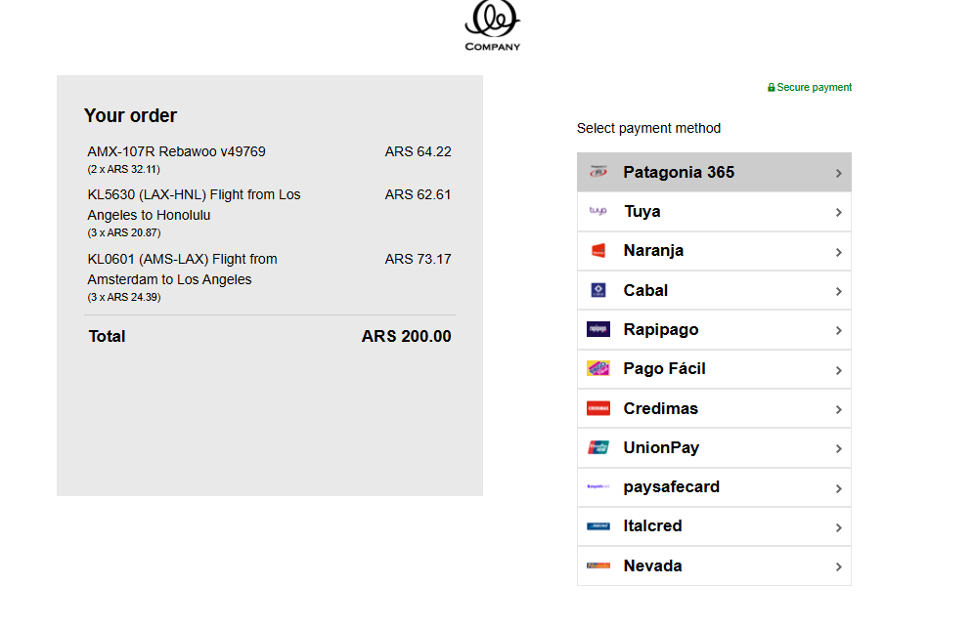Open the Patagonia 365 chevron arrow
The height and width of the screenshot is (627, 973).
point(838,173)
